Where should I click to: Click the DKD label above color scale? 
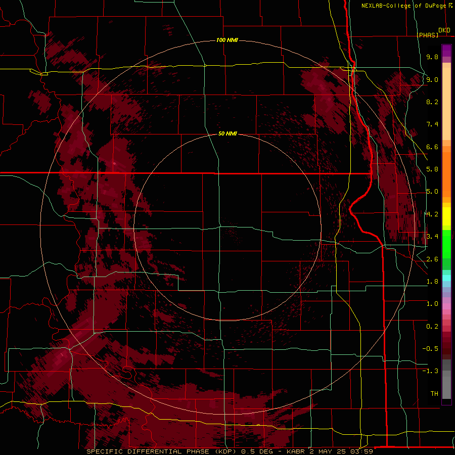(444, 30)
